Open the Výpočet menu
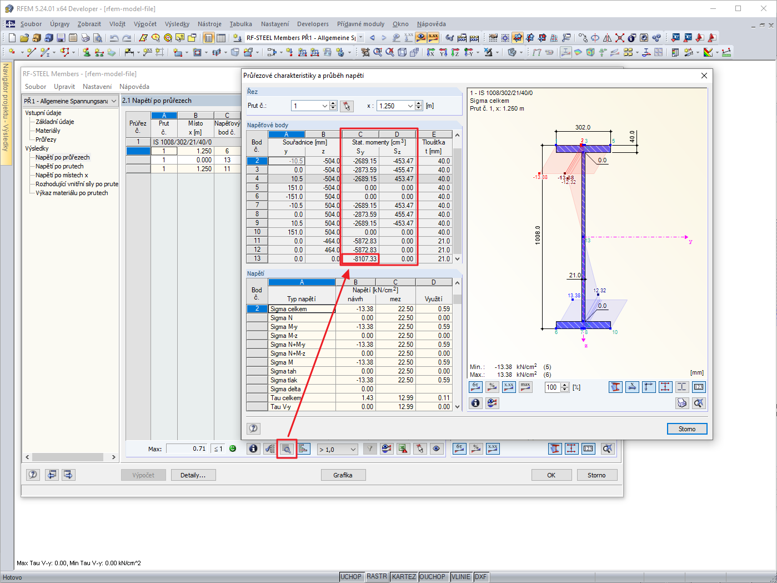 [x=145, y=24]
